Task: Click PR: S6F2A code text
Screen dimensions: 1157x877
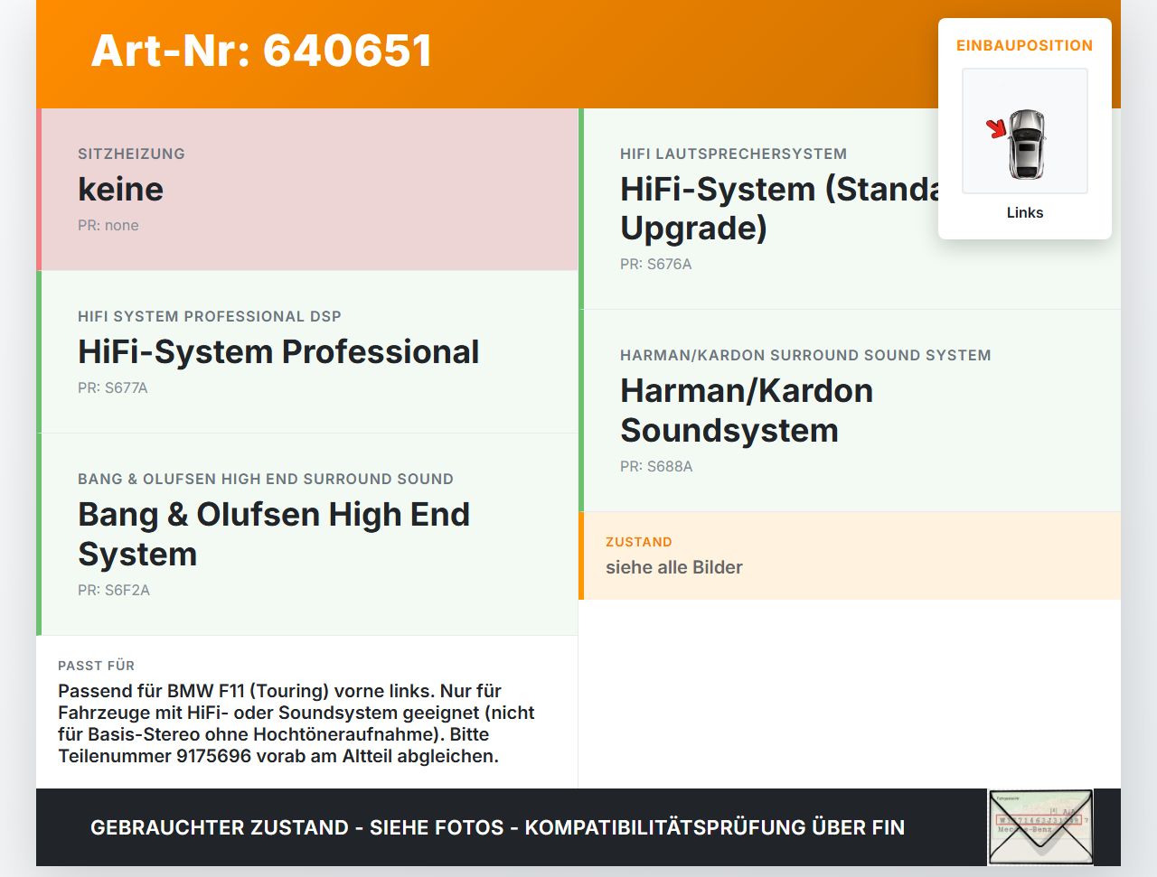Action: click(x=114, y=591)
